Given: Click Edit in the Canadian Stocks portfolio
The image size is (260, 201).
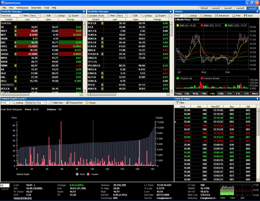Looking at the screenshot, I should click(x=134, y=16).
